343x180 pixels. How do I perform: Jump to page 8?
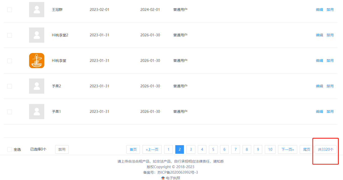click(247, 149)
